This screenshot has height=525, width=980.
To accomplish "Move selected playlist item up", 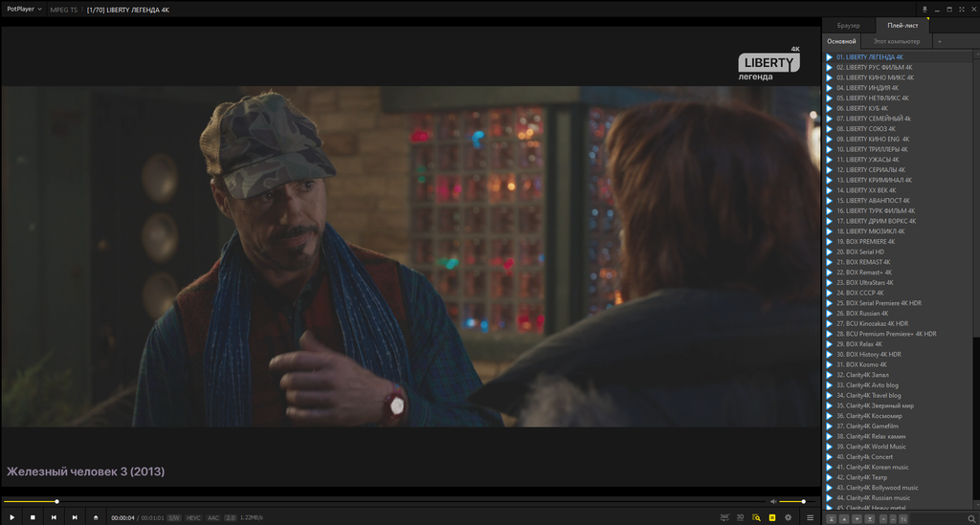I will (844, 518).
